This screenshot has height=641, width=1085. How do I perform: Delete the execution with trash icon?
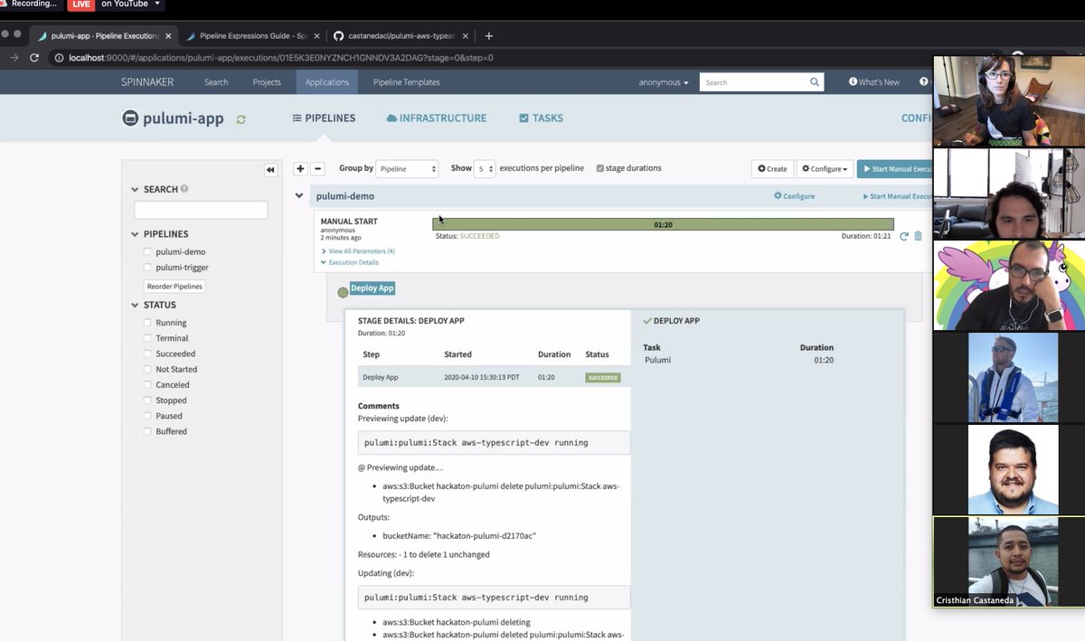pos(918,236)
